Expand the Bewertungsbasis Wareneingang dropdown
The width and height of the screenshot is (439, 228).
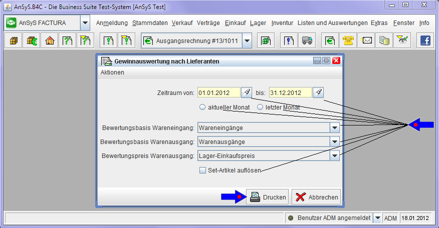(334, 127)
